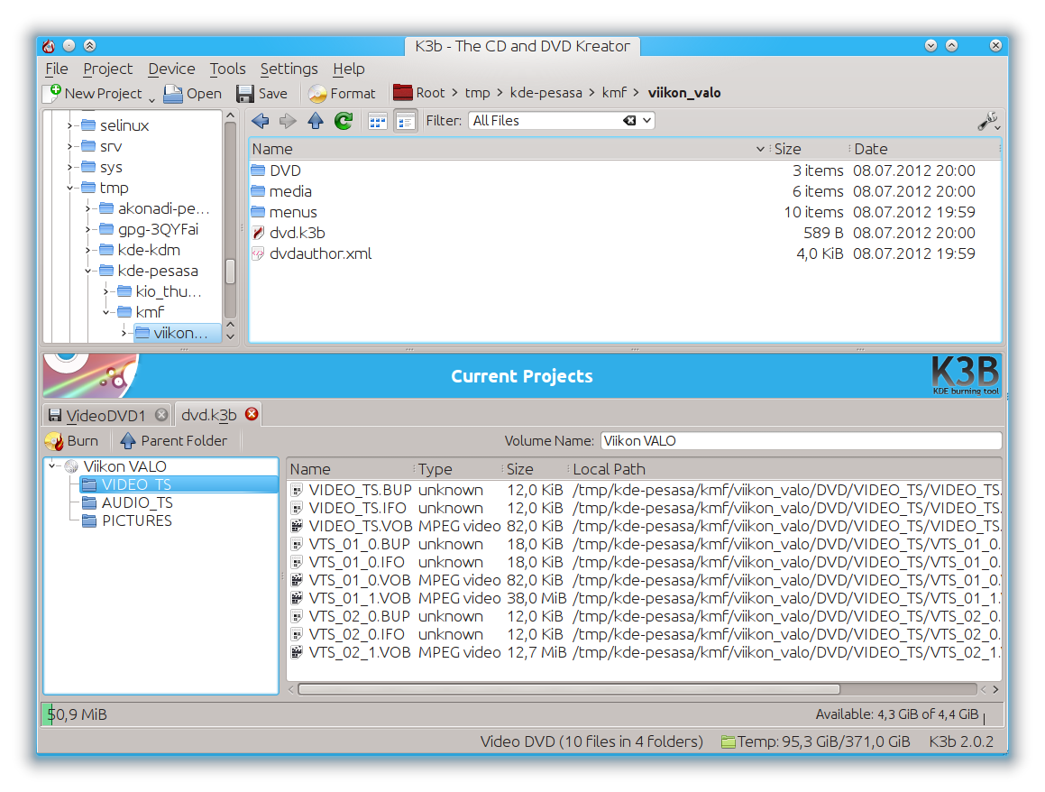The height and width of the screenshot is (792, 1045).
Task: Edit the Volume Name field
Action: (x=801, y=441)
